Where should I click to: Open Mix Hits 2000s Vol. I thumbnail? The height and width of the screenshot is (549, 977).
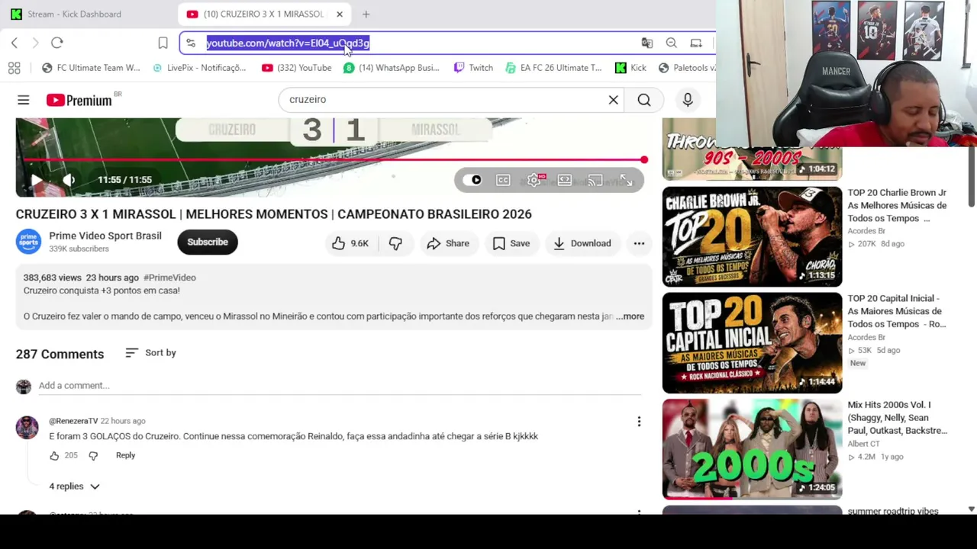(752, 449)
